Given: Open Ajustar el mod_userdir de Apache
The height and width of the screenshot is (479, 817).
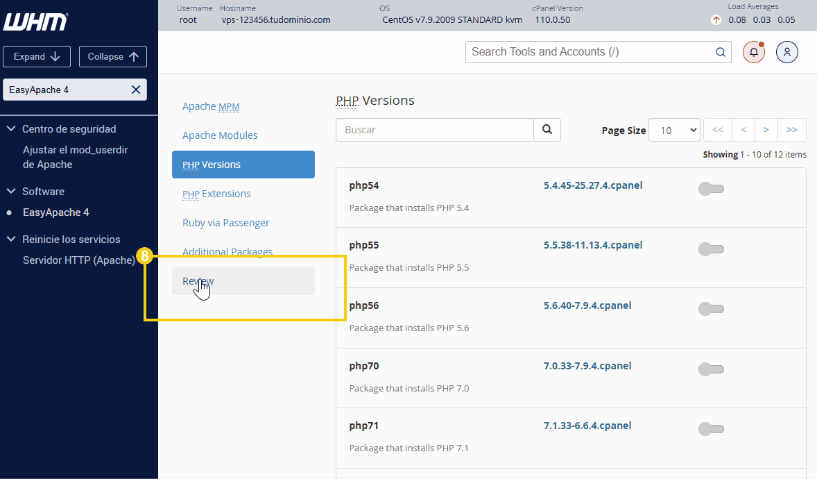Looking at the screenshot, I should coord(76,157).
